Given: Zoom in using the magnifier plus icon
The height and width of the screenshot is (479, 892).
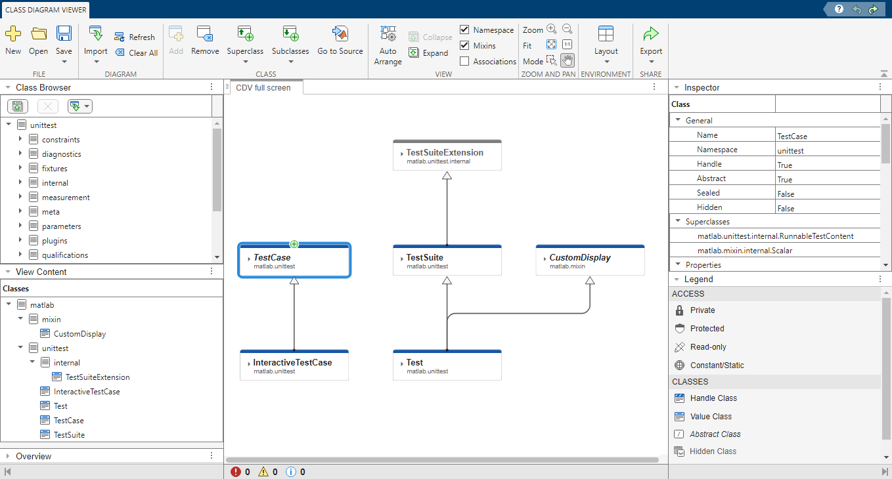Looking at the screenshot, I should pos(552,30).
